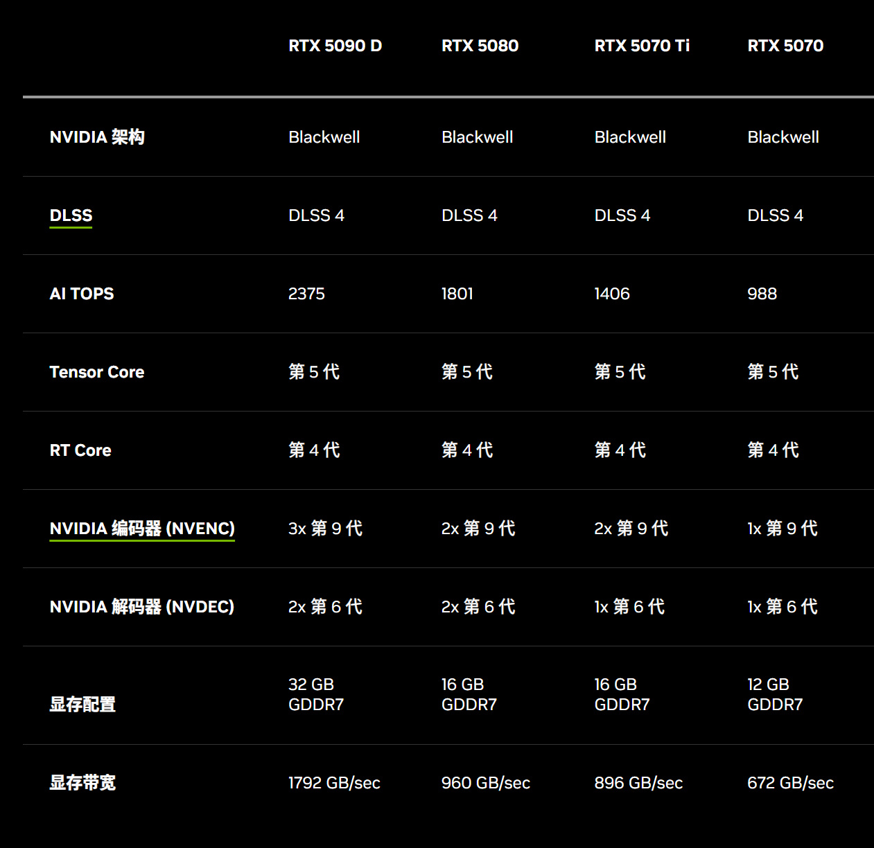Image resolution: width=874 pixels, height=848 pixels.
Task: Click Blackwell under RTX 5080
Action: [x=478, y=137]
